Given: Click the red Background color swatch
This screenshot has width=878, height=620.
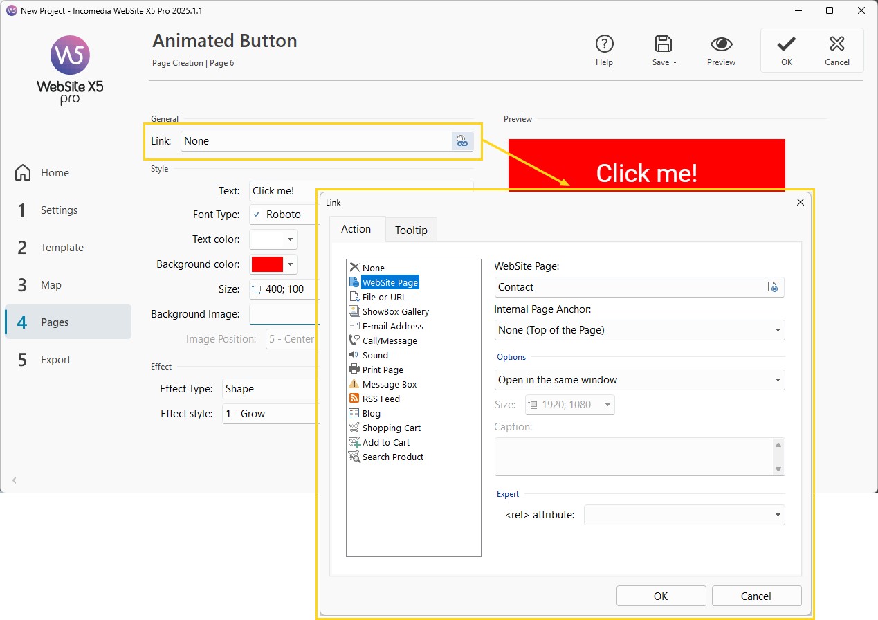Looking at the screenshot, I should click(268, 264).
